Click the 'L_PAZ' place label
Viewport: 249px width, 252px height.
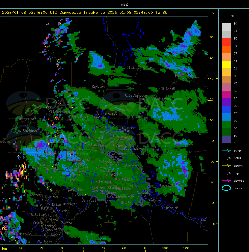coord(202,220)
